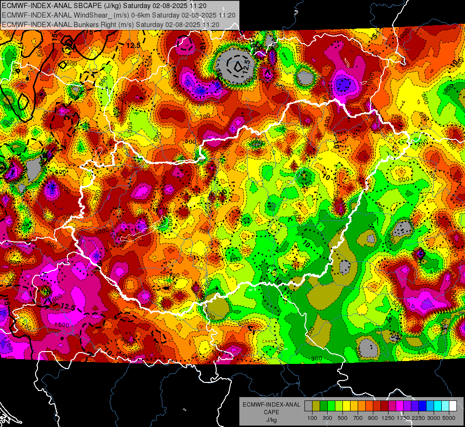Select the bright magenta legend swatch before 1750
Screen dimensions: 465x427
click(x=400, y=406)
